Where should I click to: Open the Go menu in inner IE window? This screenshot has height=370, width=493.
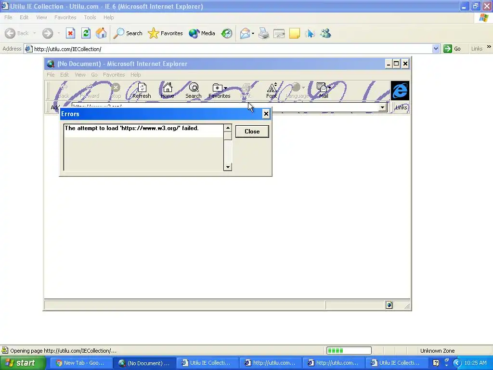(94, 75)
